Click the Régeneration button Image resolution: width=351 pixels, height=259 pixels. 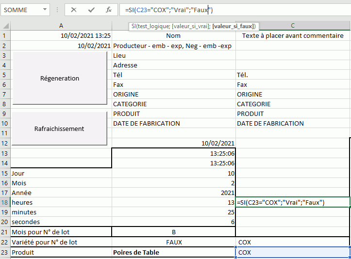[59, 78]
